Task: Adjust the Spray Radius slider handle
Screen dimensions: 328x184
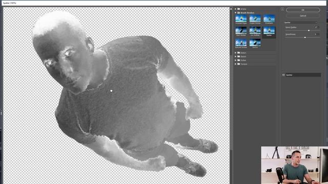Action: [309, 31]
